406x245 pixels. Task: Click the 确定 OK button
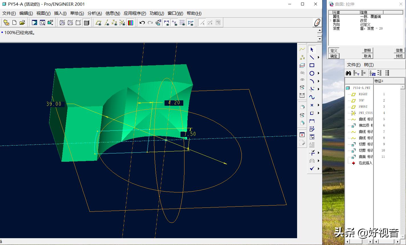[x=334, y=56]
